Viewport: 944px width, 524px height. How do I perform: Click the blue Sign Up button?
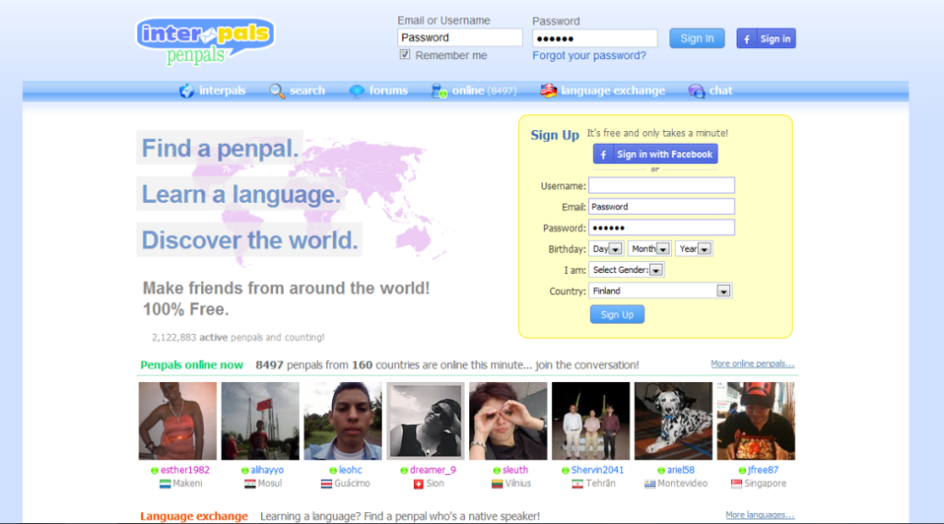pos(617,315)
